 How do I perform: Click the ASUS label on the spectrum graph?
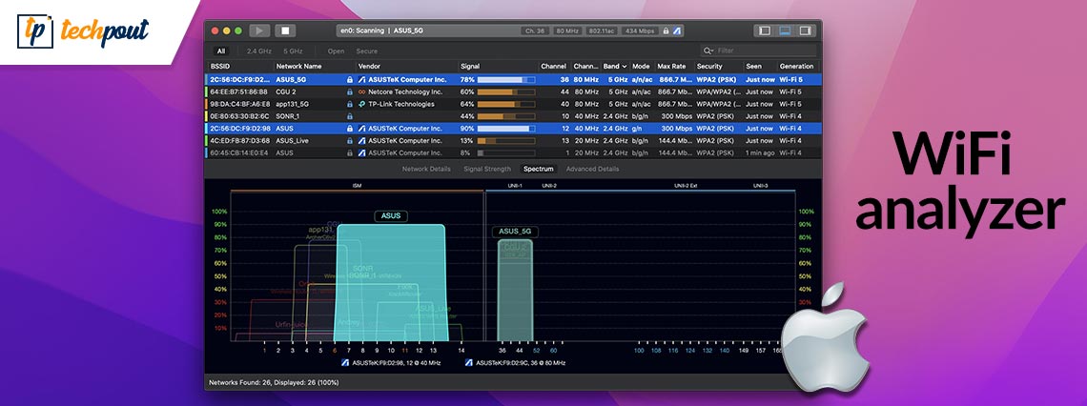click(391, 216)
